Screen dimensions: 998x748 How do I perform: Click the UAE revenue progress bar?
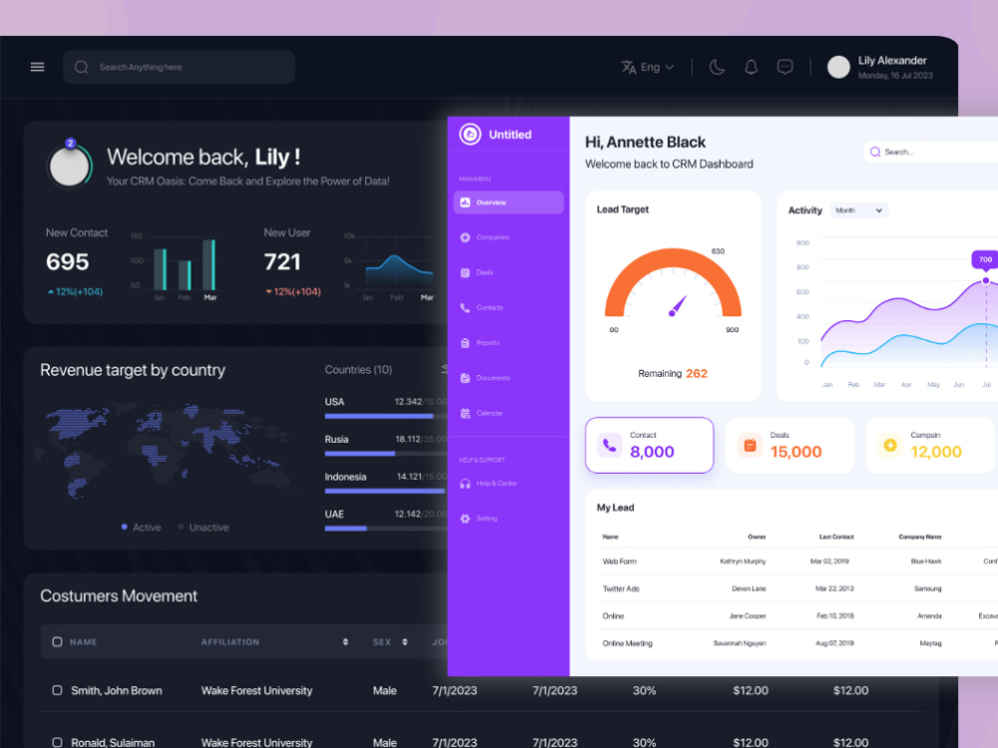pyautogui.click(x=385, y=529)
